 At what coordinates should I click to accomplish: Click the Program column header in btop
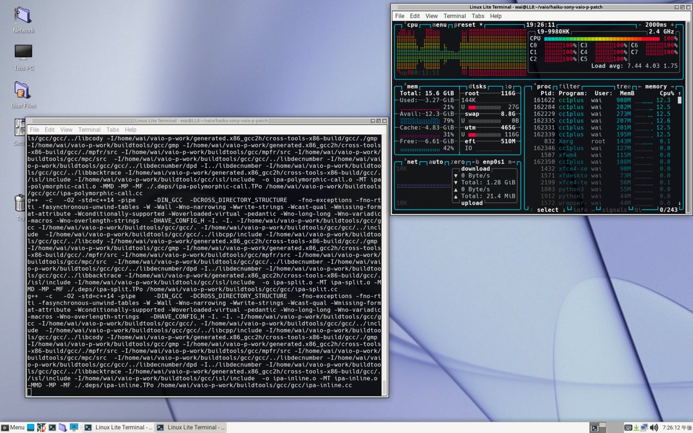573,94
